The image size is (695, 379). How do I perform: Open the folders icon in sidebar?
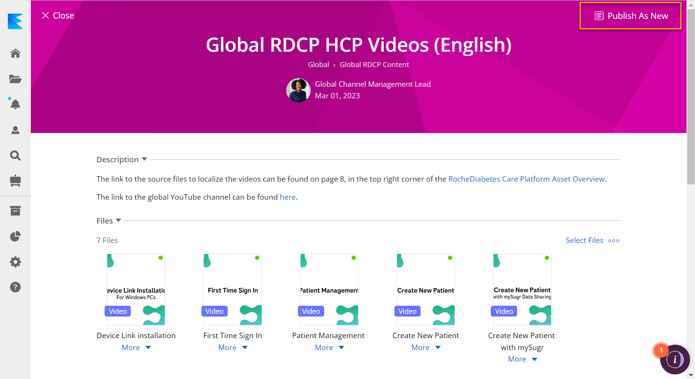click(15, 79)
